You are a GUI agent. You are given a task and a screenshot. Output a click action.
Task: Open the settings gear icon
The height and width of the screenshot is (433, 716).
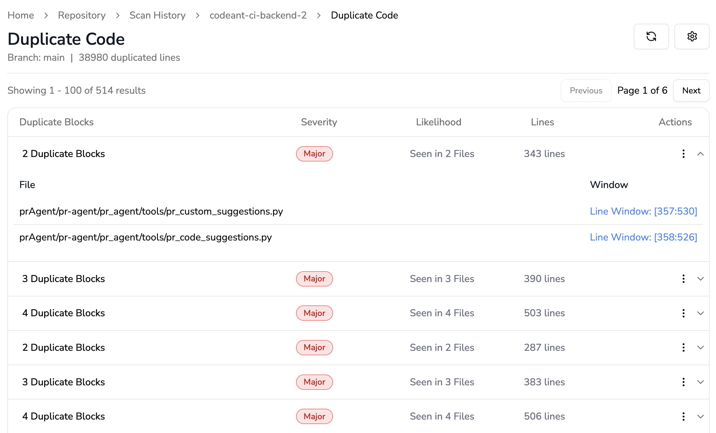tap(692, 36)
